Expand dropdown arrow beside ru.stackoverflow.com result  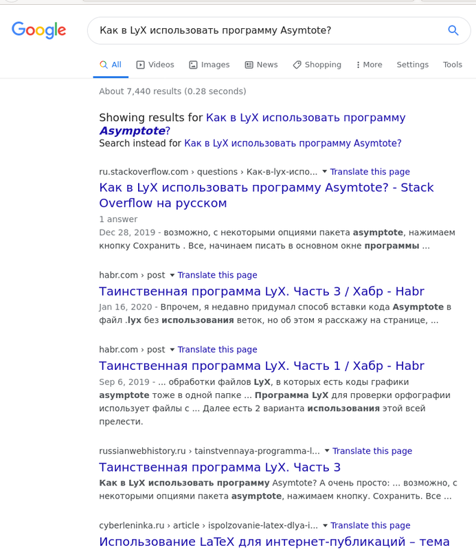coord(325,171)
